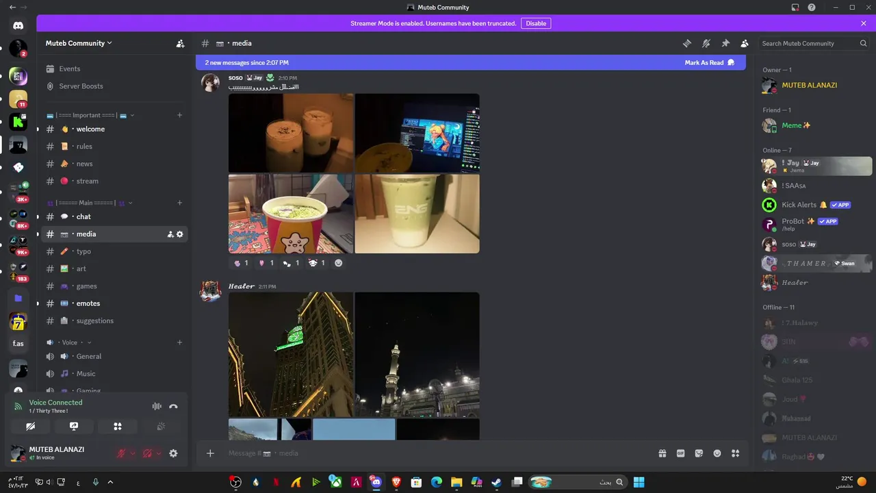Open Brave browser from taskbar
This screenshot has width=876, height=493.
(396, 482)
